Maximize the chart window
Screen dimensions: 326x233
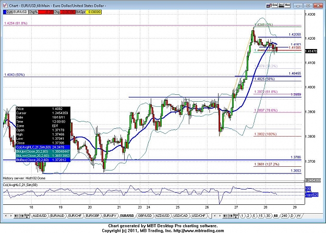[x=308, y=6]
